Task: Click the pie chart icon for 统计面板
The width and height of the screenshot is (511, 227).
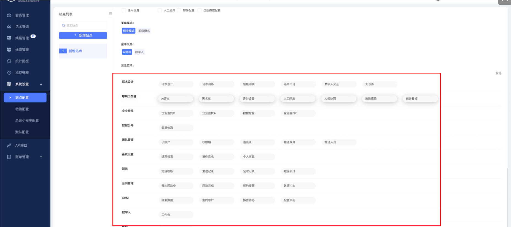Action: tap(9, 61)
